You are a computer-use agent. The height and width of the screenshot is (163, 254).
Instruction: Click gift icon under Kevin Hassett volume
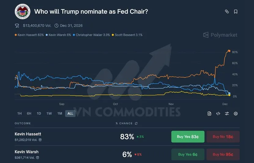[x=40, y=140]
